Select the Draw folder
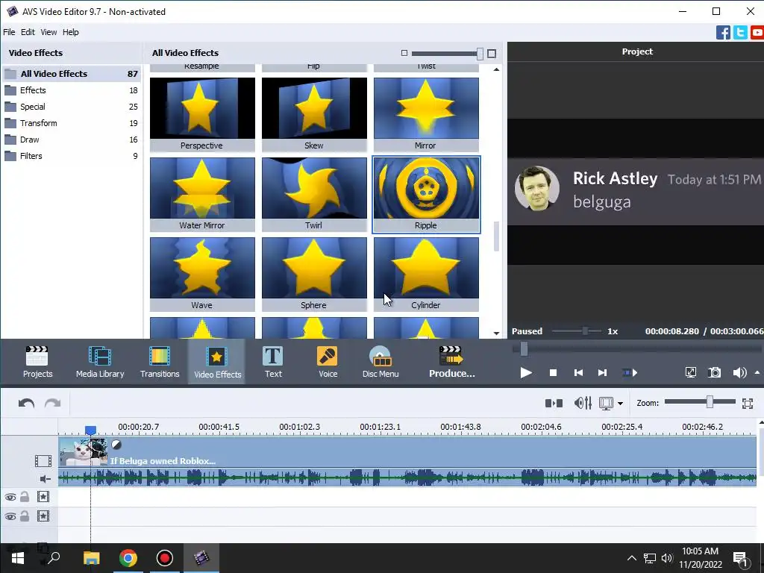 pos(72,140)
